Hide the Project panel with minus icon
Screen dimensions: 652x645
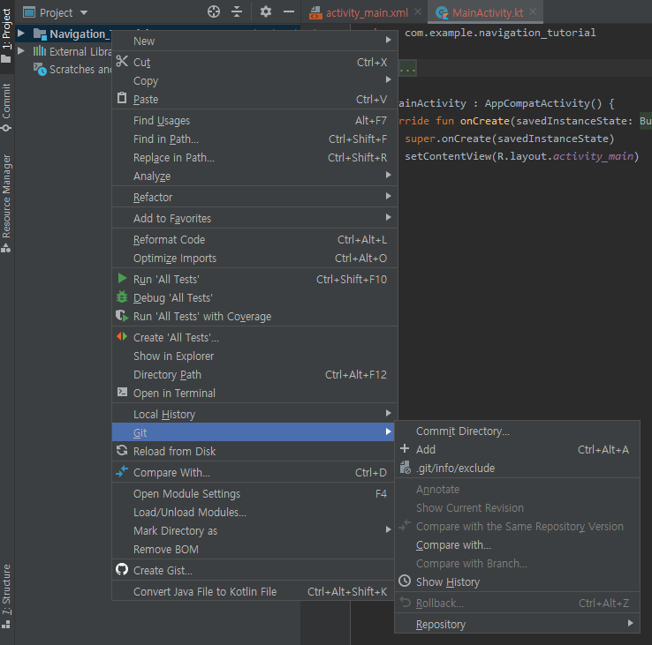click(289, 12)
